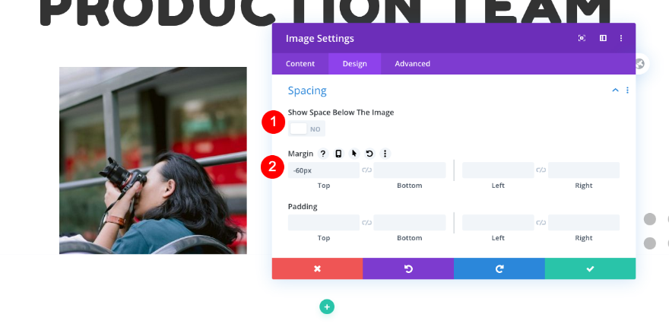
Task: Open Margin more options dots
Action: pos(385,154)
